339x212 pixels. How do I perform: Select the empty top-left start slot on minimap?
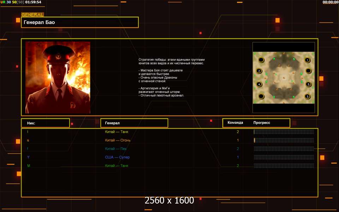[261, 60]
